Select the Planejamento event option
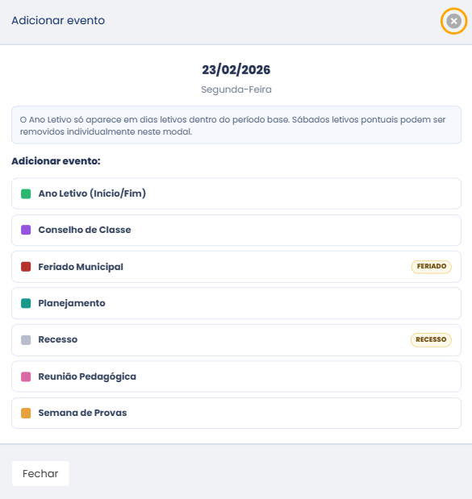The width and height of the screenshot is (472, 499). coord(236,303)
